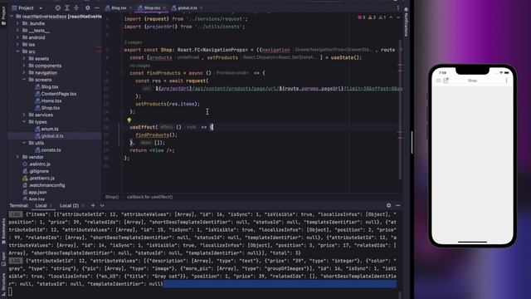Collapse the screens folder
531x299 pixels.
pyautogui.click(x=24, y=80)
